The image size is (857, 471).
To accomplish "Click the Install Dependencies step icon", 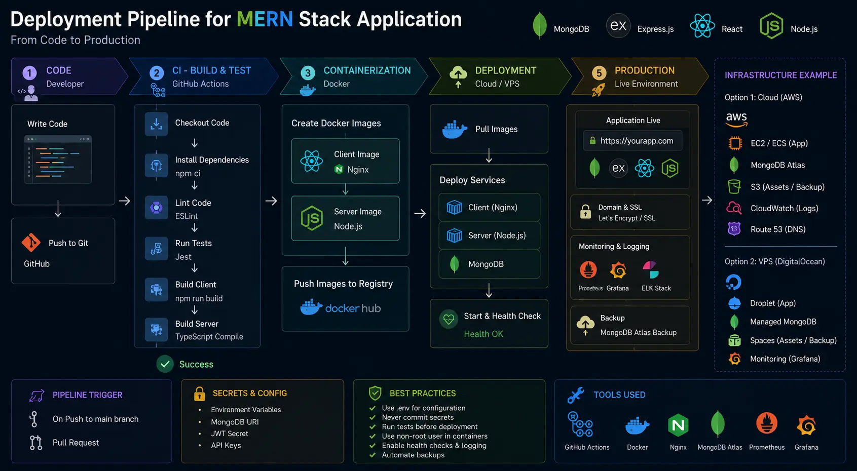I will 156,165.
